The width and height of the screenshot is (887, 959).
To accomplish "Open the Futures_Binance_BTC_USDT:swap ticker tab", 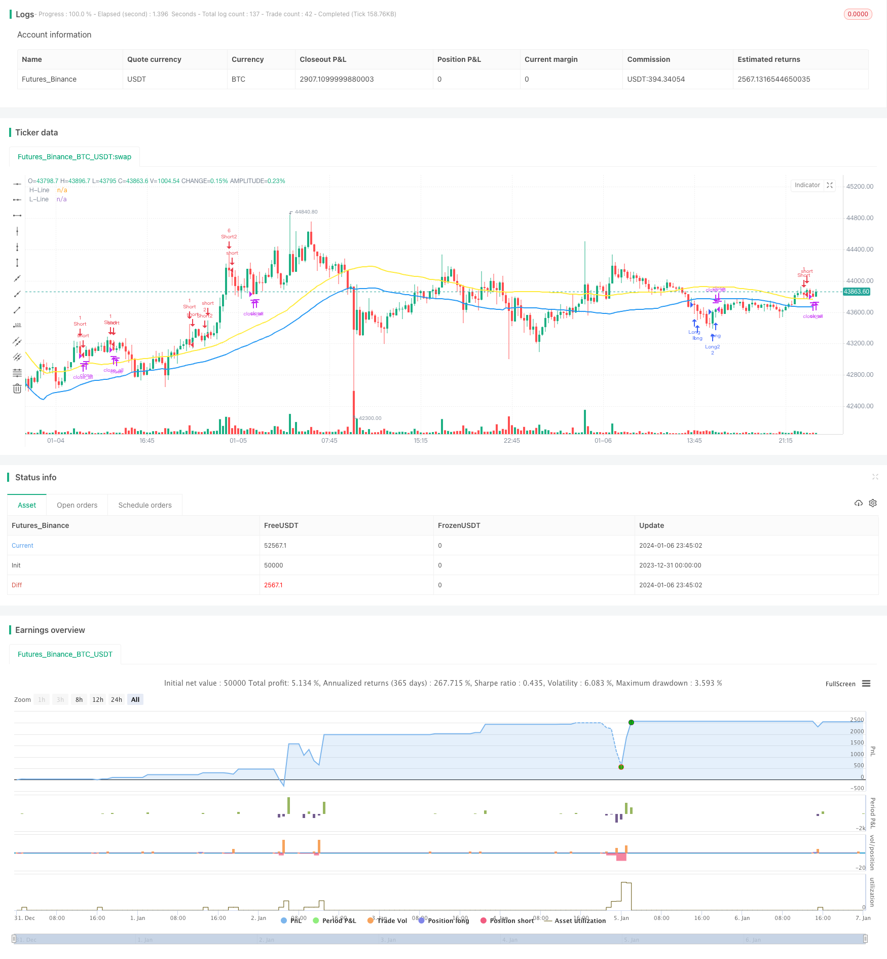I will [75, 157].
